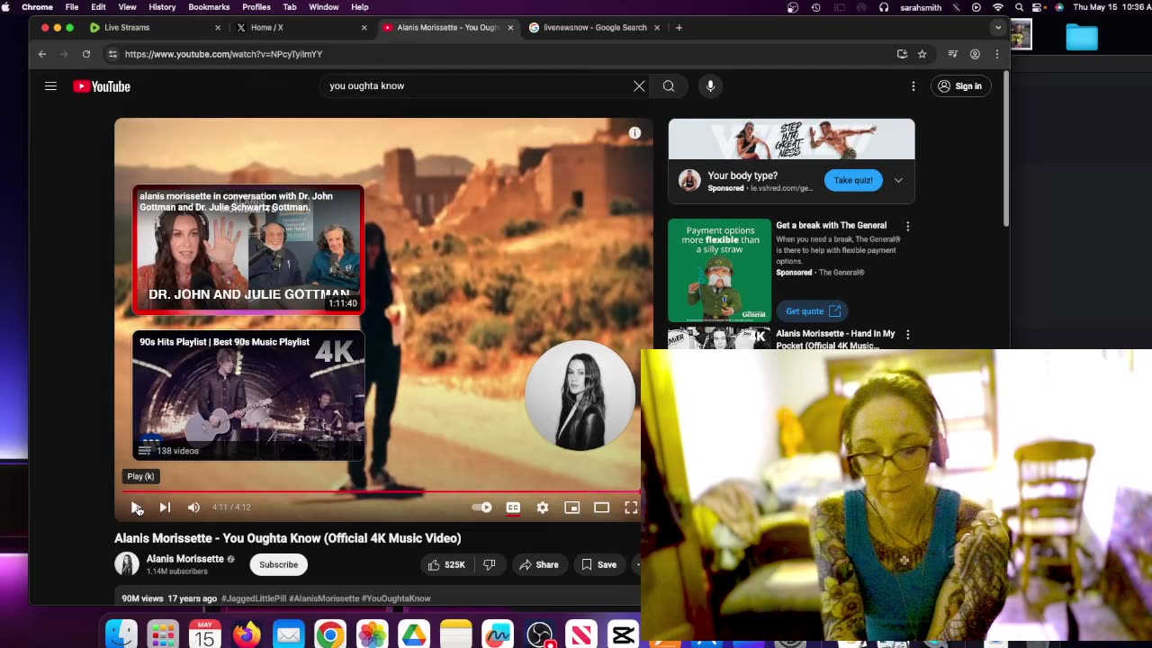The image size is (1152, 648).
Task: Clear the search box with the X
Action: coord(639,85)
